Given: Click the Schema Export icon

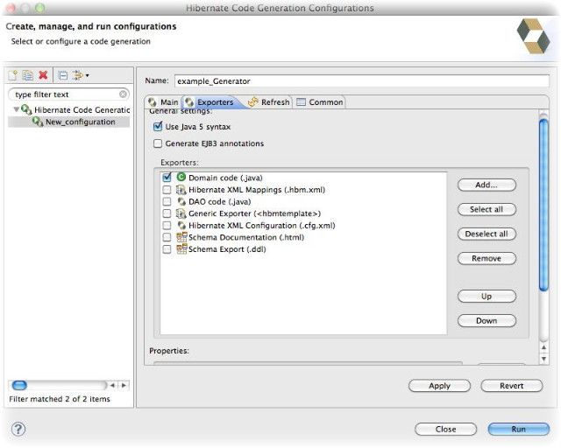Looking at the screenshot, I should pyautogui.click(x=181, y=248).
